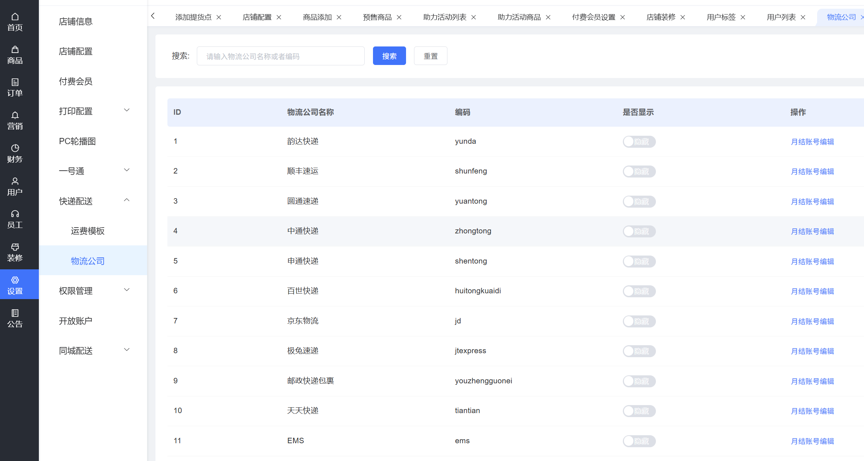Screen dimensions: 864x461
Task: Click the blue 搜索 button
Action: tap(389, 56)
